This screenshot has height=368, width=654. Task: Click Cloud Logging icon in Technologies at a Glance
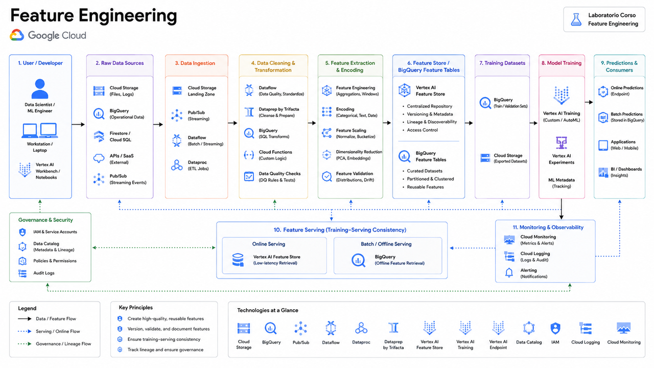[x=586, y=328]
